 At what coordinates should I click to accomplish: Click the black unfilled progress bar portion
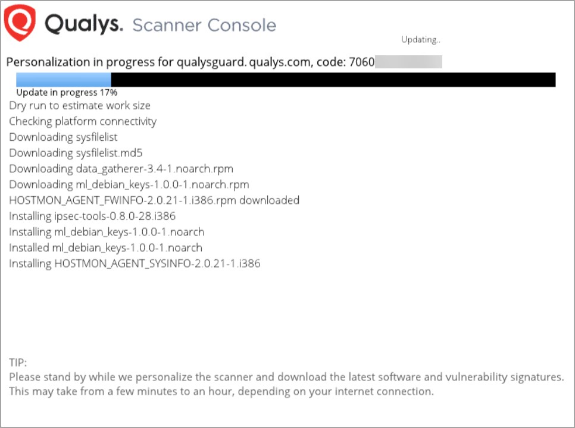tap(333, 80)
